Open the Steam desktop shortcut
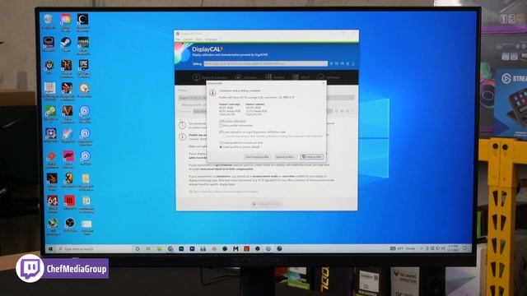Viewport: 527px width, 296px height. pyautogui.click(x=66, y=44)
